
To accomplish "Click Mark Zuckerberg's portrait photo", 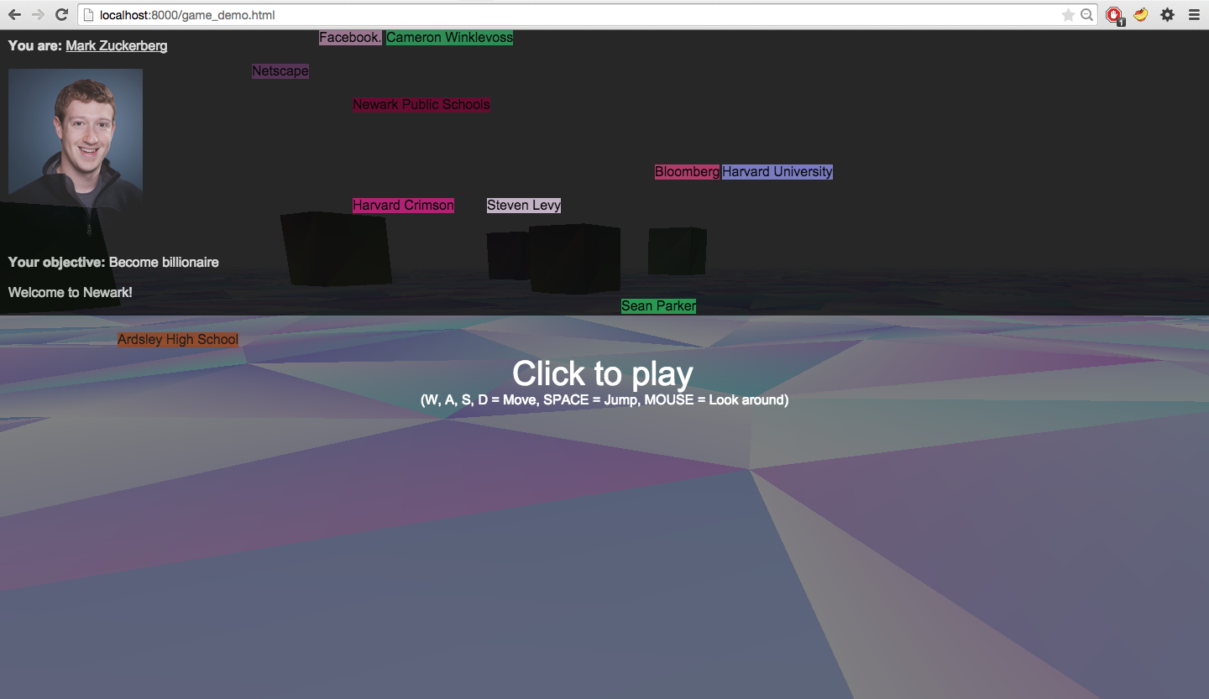I will (76, 138).
